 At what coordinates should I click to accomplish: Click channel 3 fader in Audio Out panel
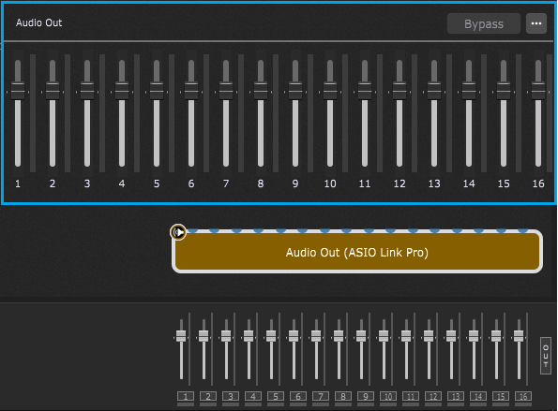click(87, 91)
